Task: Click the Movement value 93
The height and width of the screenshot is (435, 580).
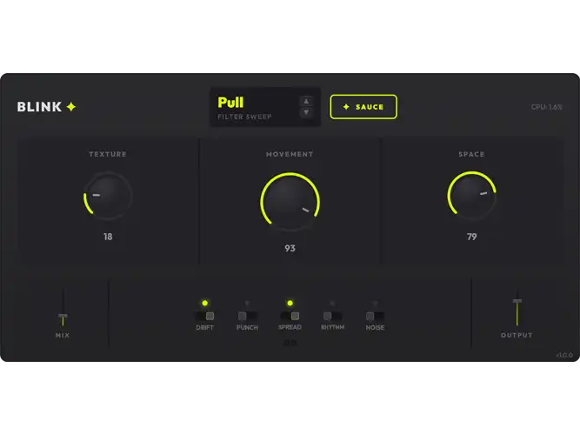Action: (290, 248)
